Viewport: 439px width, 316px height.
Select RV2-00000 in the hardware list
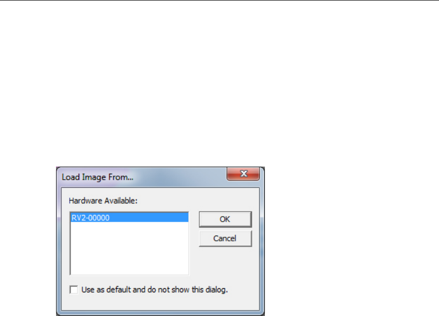tap(129, 218)
